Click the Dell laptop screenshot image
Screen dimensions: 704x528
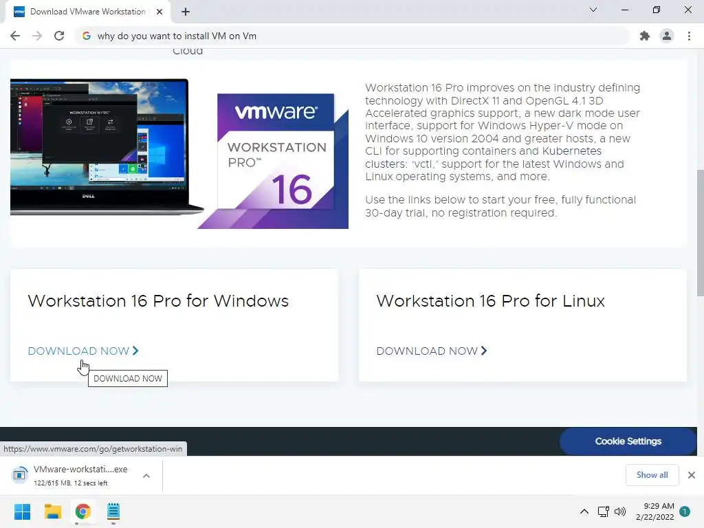click(x=107, y=146)
